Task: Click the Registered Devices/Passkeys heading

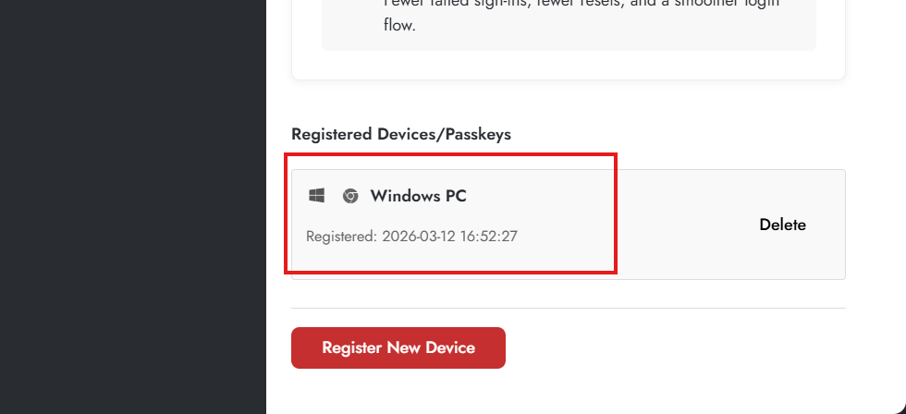Action: click(400, 134)
